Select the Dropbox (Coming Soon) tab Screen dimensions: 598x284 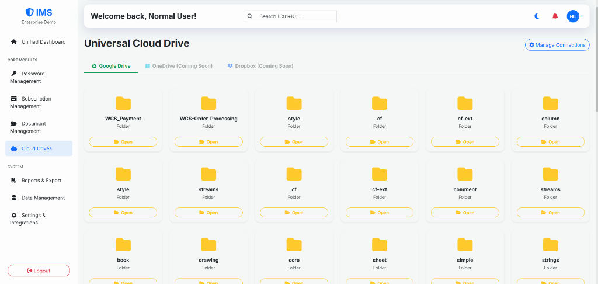[260, 66]
